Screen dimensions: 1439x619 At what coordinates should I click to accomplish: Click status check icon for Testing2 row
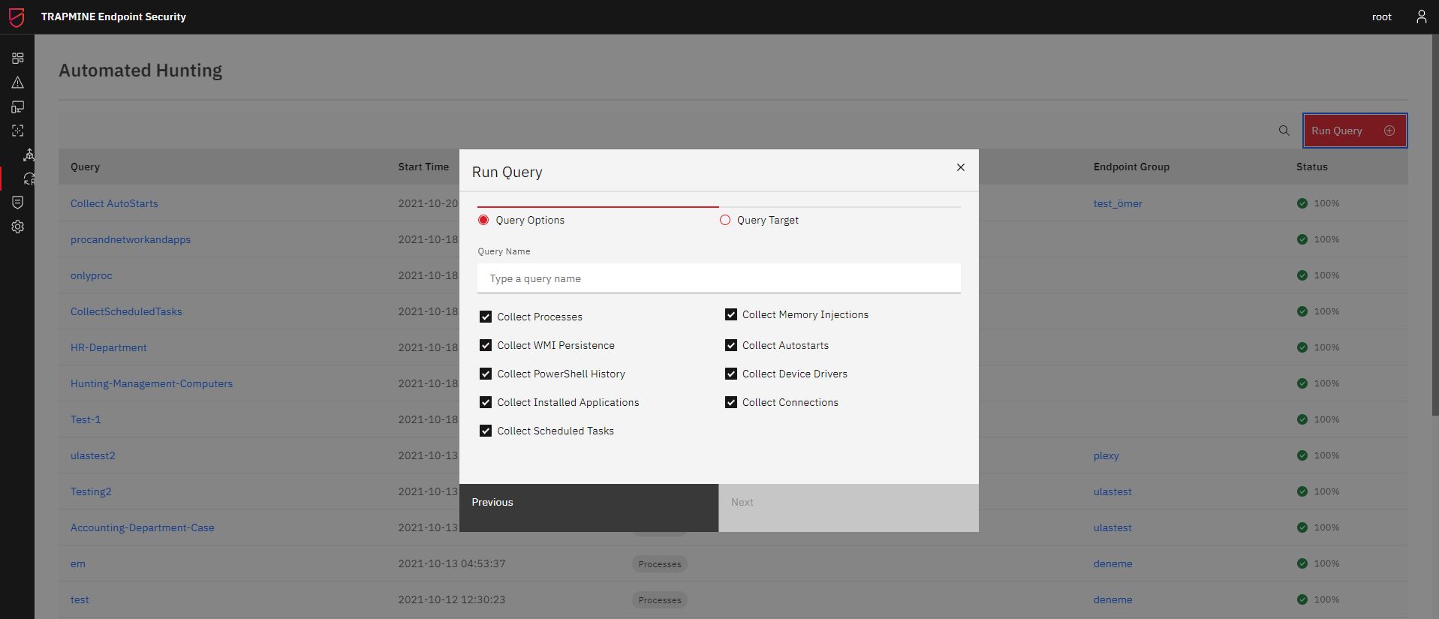pyautogui.click(x=1302, y=491)
